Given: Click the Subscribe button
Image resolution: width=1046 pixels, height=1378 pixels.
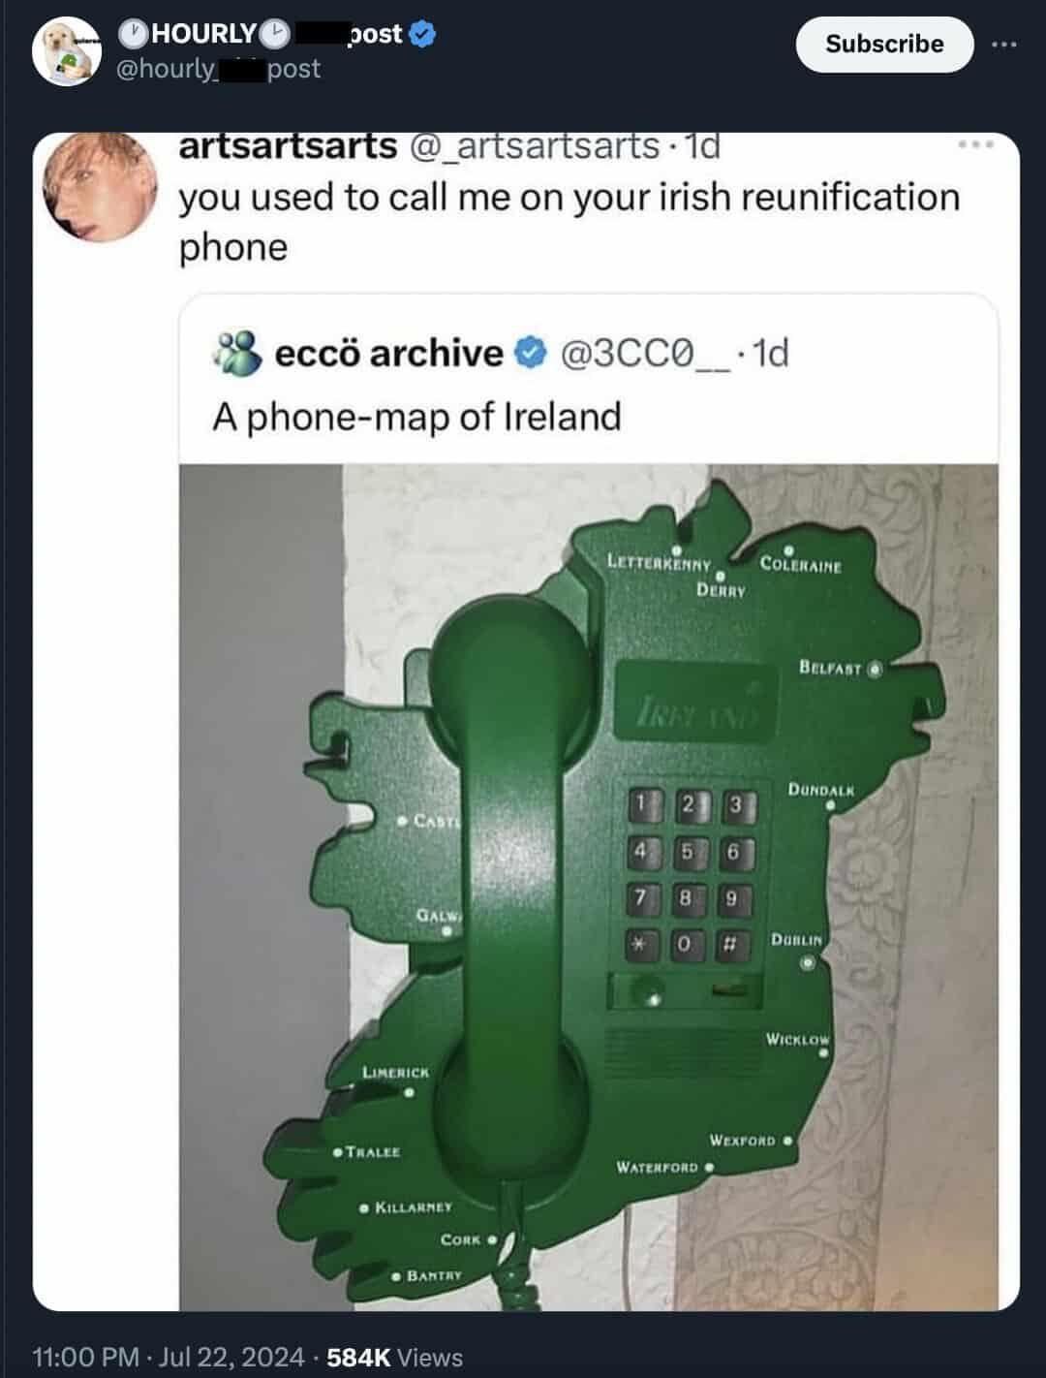Looking at the screenshot, I should pyautogui.click(x=884, y=45).
